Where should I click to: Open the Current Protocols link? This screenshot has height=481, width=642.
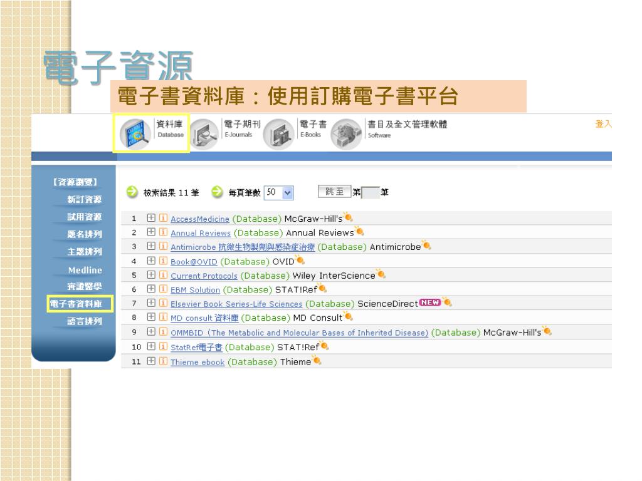click(204, 276)
